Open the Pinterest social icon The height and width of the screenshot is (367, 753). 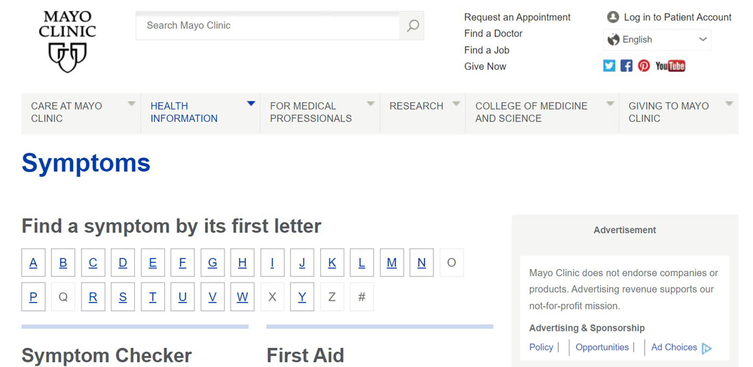coord(644,66)
